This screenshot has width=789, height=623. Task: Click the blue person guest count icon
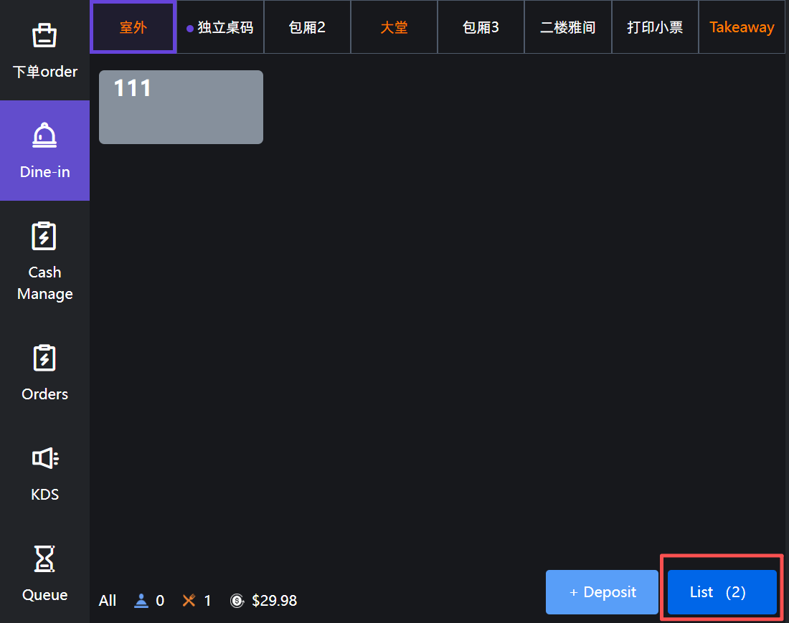point(141,601)
